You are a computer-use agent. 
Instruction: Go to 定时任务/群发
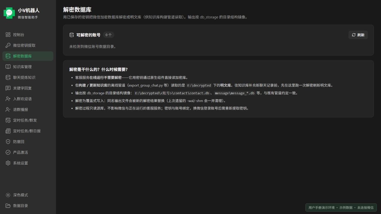pos(28,120)
